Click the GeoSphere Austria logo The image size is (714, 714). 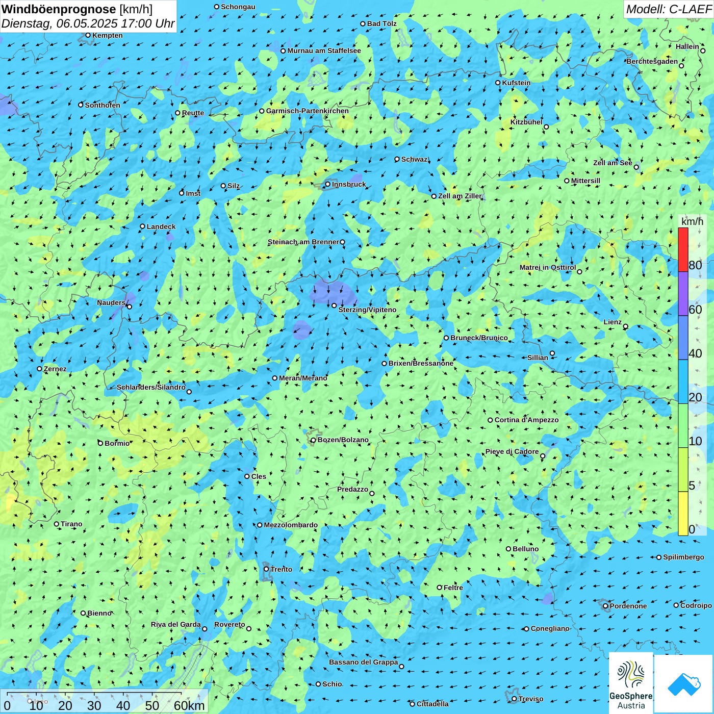(631, 682)
